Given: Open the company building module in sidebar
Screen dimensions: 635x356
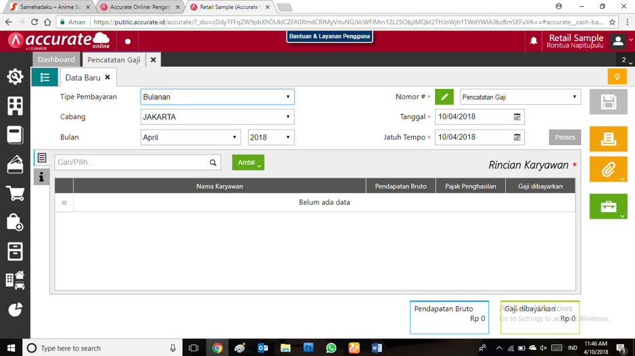Looking at the screenshot, I should point(15,106).
